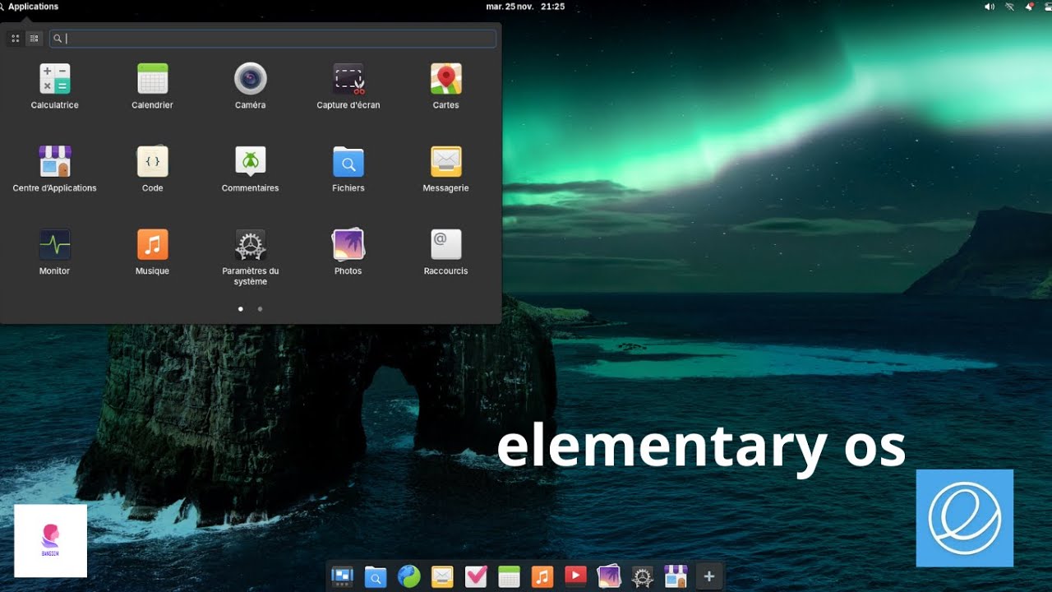The height and width of the screenshot is (592, 1052).
Task: Select the first launcher page dot
Action: (x=240, y=309)
